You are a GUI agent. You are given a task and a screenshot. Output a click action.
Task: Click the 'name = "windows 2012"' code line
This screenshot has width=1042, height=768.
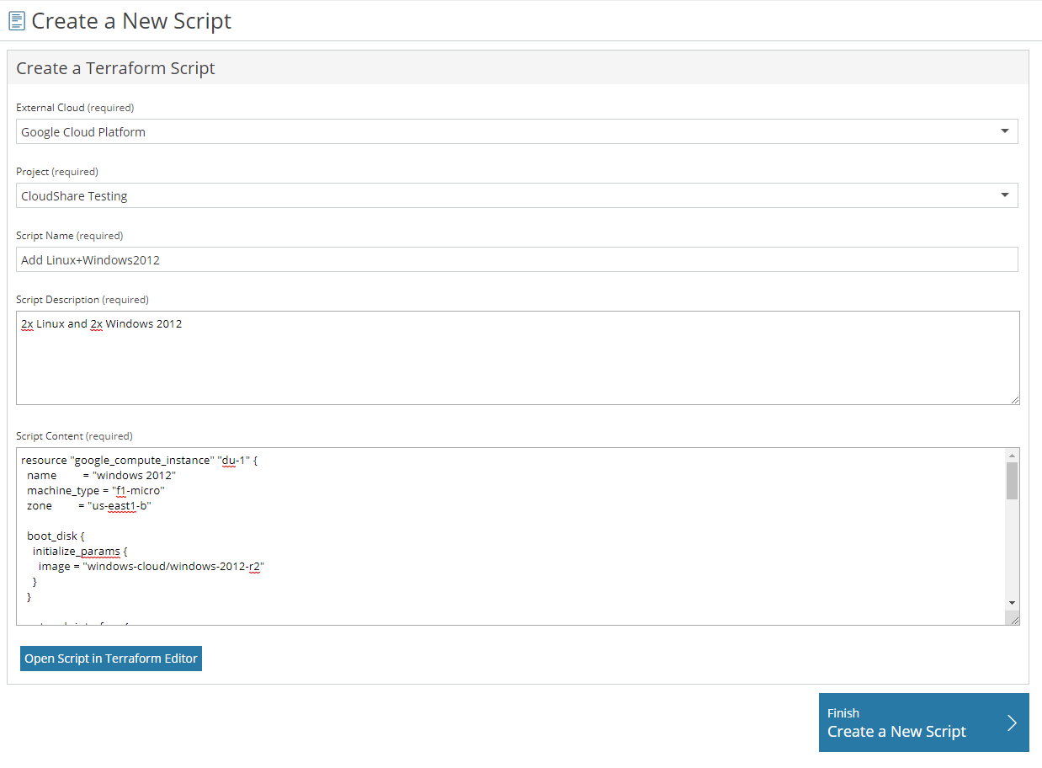click(101, 475)
